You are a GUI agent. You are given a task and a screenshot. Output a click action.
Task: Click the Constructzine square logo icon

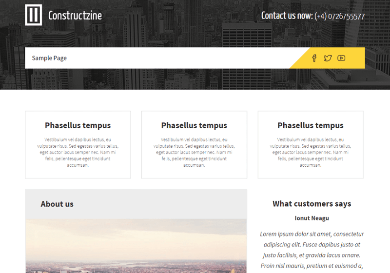(33, 15)
